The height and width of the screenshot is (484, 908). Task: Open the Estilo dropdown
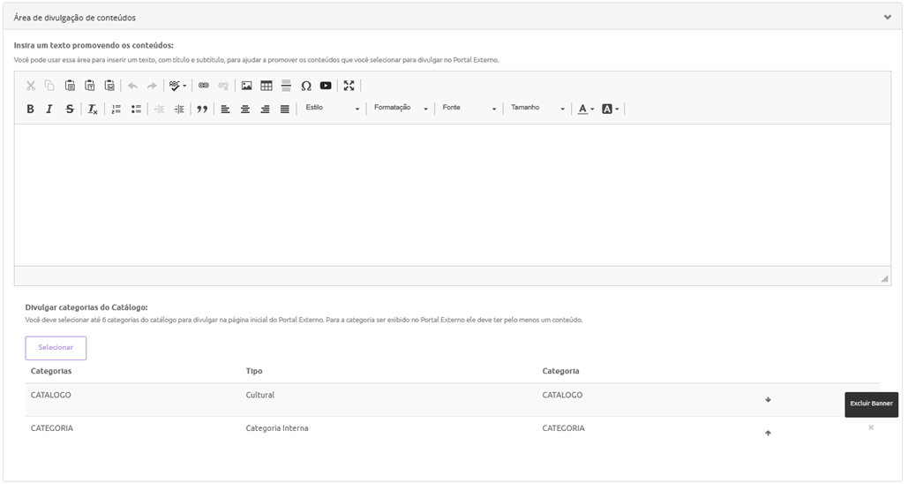[x=332, y=109]
